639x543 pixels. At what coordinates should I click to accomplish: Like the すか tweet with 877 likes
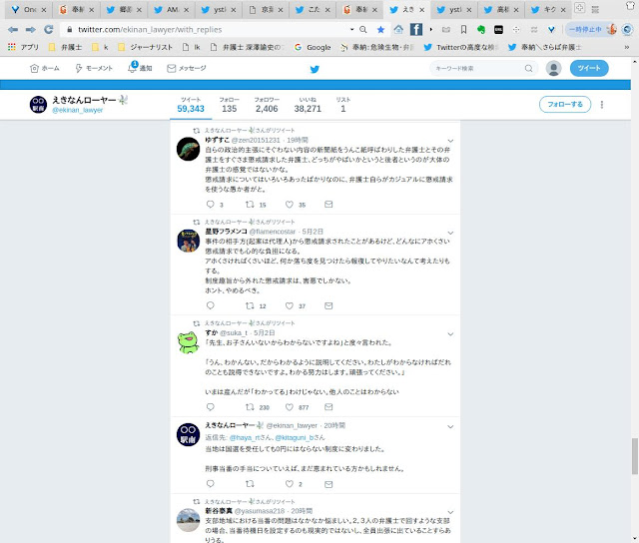point(290,407)
